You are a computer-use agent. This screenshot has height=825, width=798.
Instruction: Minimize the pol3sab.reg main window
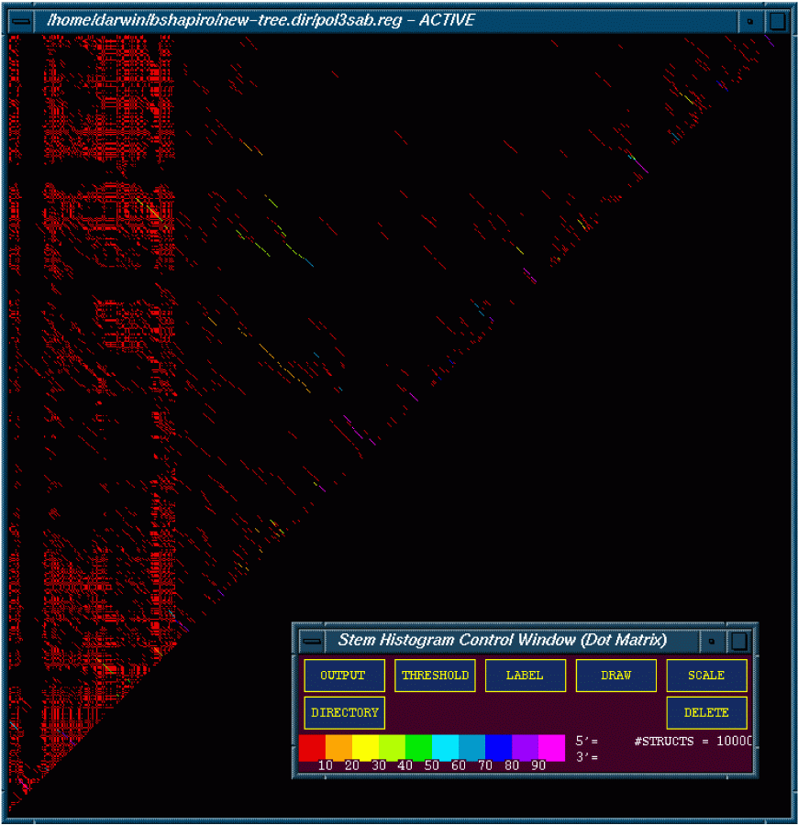tap(750, 20)
